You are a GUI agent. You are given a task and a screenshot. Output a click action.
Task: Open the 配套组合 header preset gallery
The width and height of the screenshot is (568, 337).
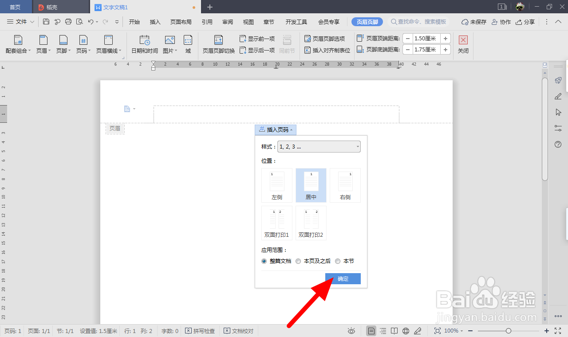18,44
